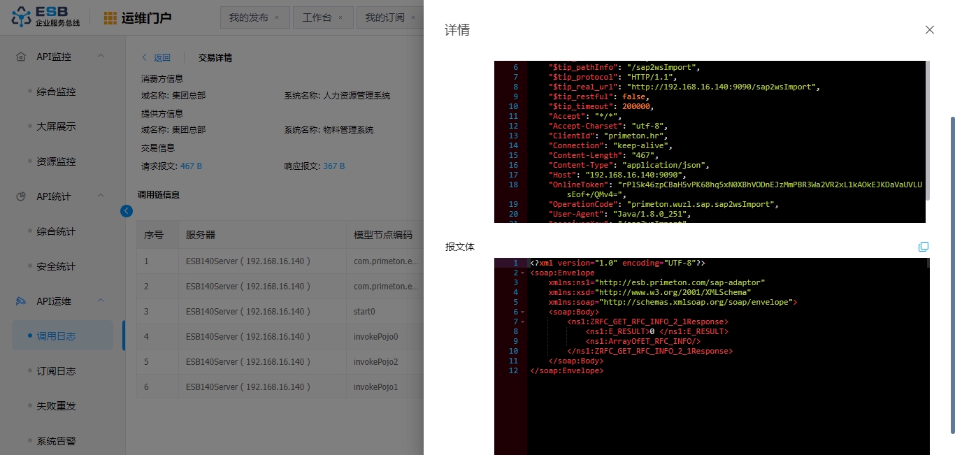Click the ClientId line in header code
This screenshot has height=455, width=955.
click(x=608, y=136)
